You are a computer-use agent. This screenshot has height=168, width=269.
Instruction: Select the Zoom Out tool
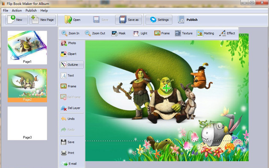(x=95, y=33)
